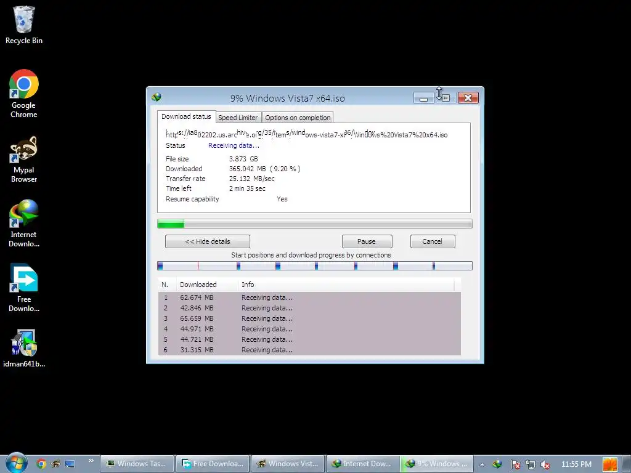Click the 9% Windows download taskbar button
Image resolution: width=631 pixels, height=473 pixels.
(x=437, y=464)
